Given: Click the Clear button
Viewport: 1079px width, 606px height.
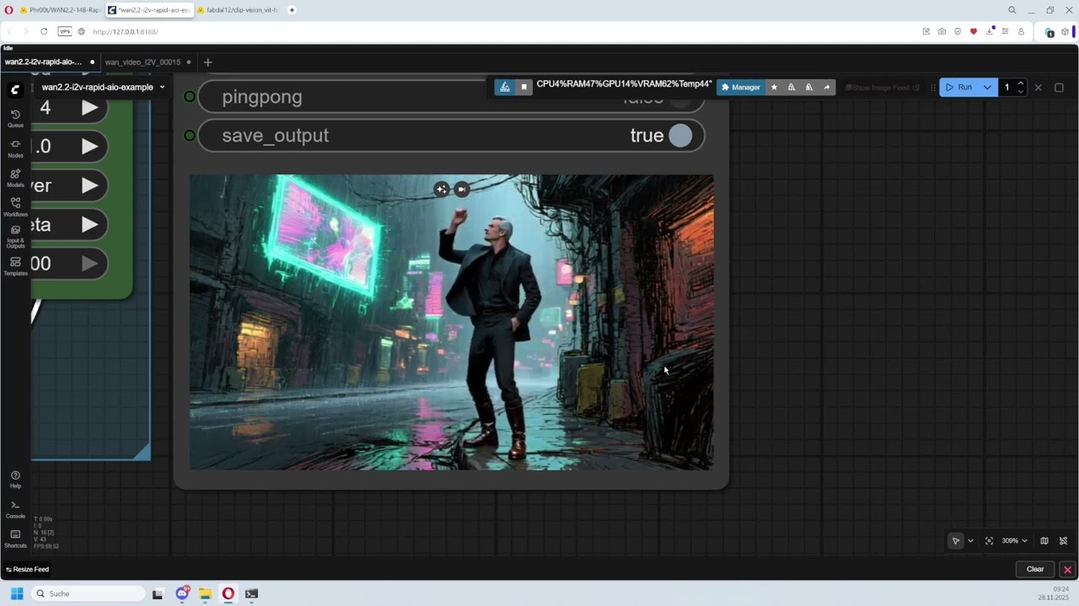Looking at the screenshot, I should click(1035, 569).
